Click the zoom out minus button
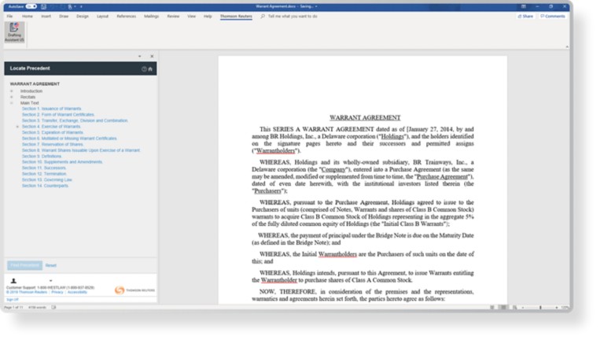 pyautogui.click(x=523, y=308)
